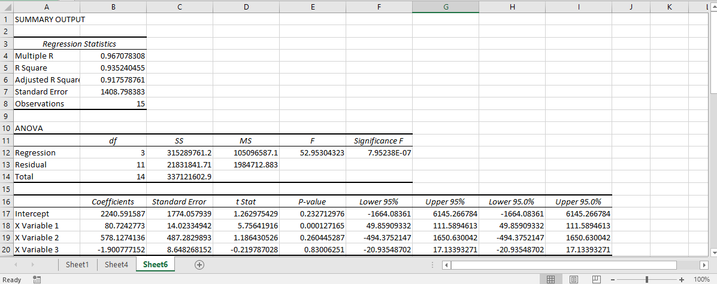
Task: Select column G header
Action: 446,7
